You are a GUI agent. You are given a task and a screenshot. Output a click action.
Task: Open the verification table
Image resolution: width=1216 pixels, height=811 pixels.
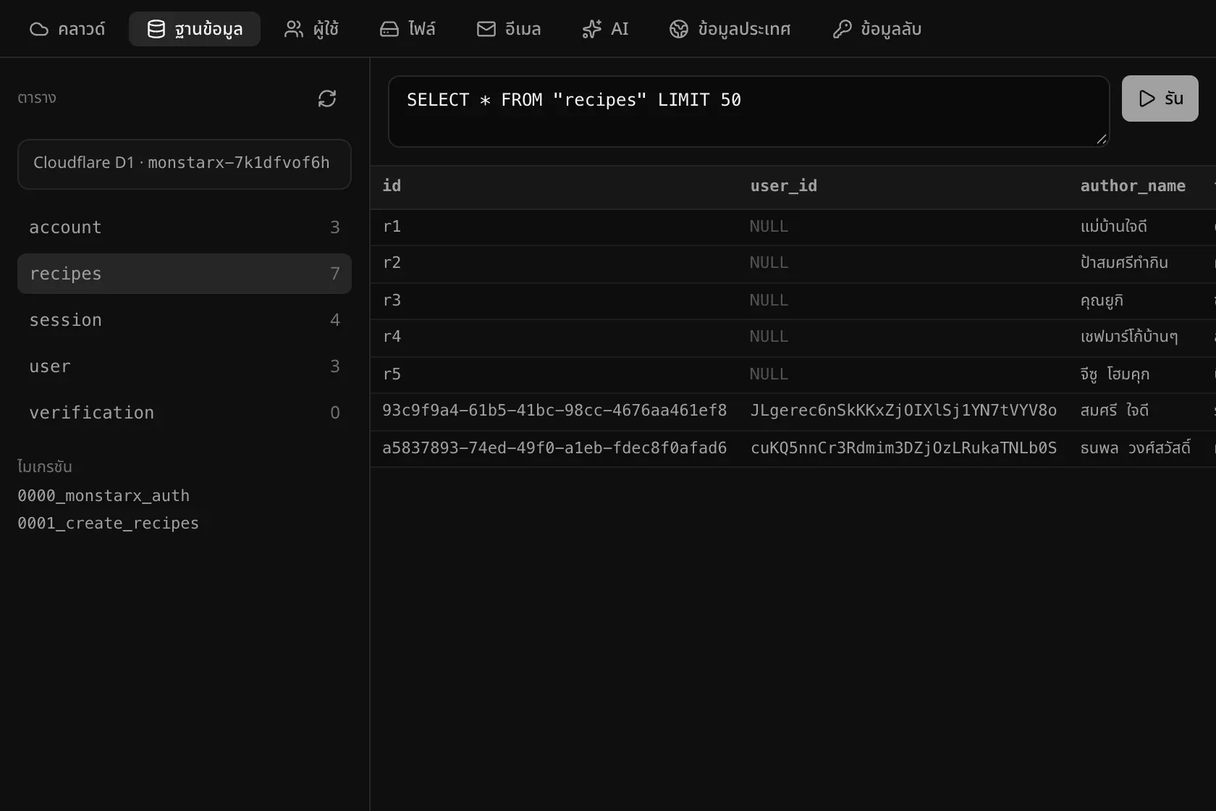pyautogui.click(x=185, y=413)
